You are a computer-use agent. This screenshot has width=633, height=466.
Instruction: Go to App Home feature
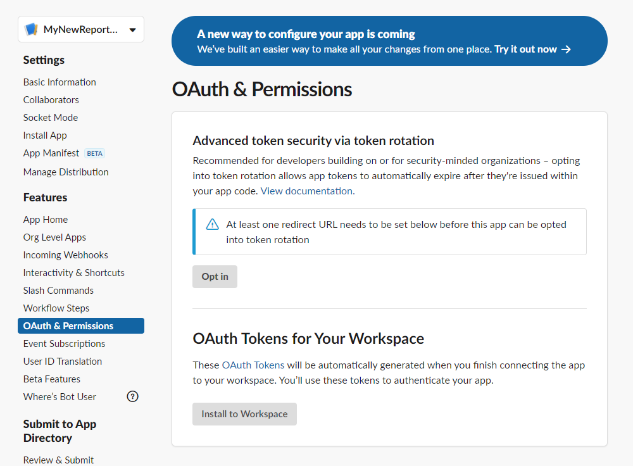point(45,220)
